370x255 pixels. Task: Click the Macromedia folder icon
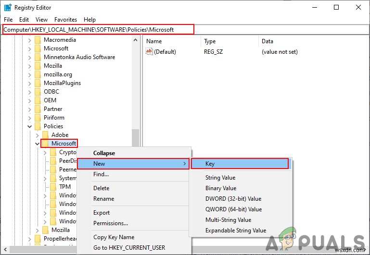point(38,40)
